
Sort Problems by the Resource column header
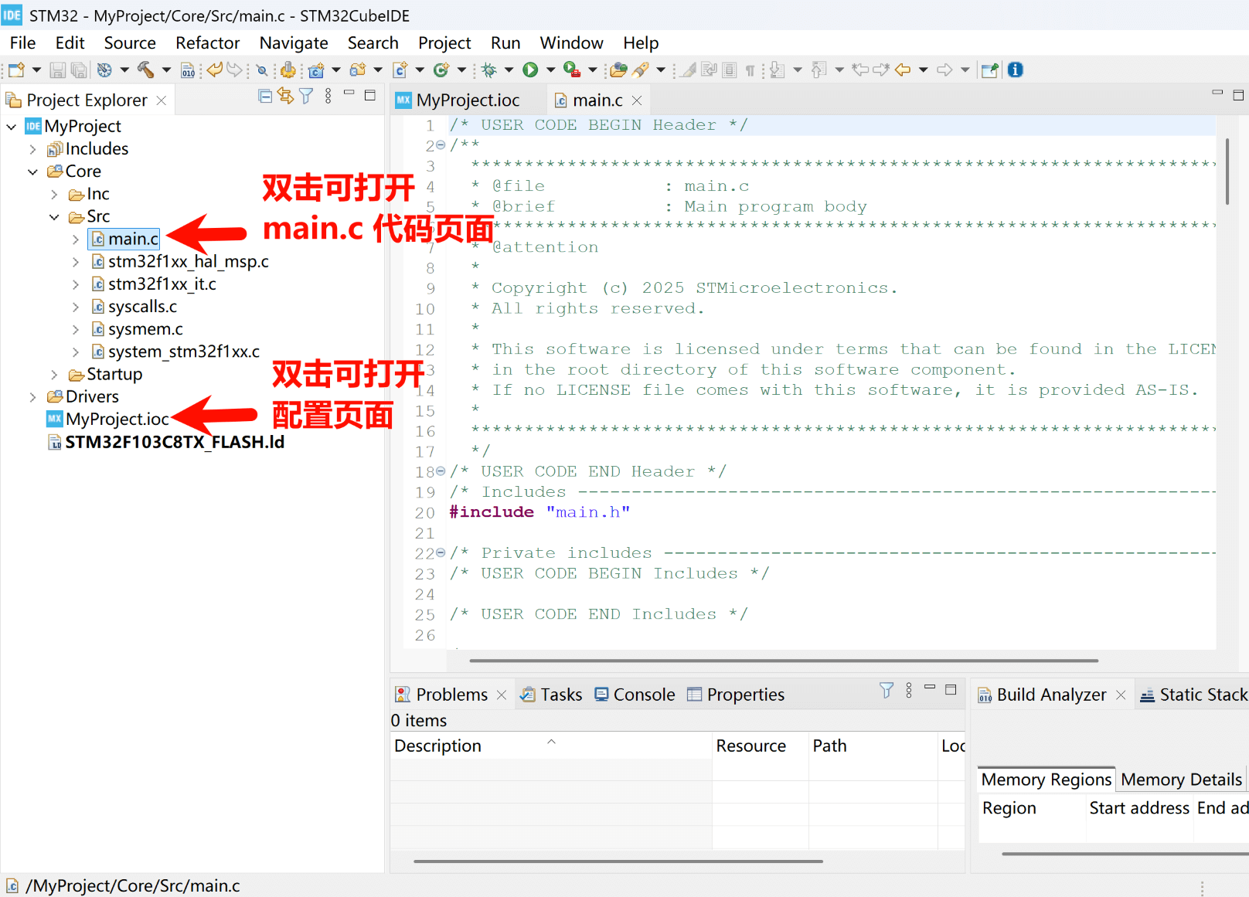pyautogui.click(x=750, y=746)
